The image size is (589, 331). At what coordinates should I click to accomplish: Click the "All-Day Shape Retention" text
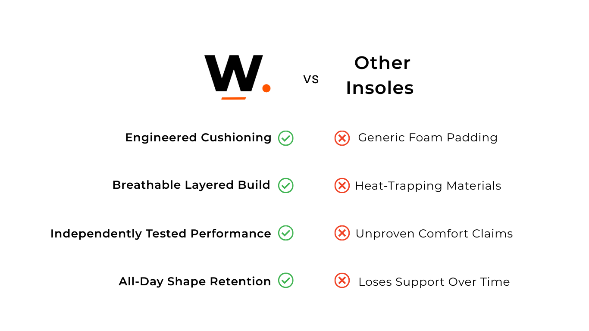(195, 281)
